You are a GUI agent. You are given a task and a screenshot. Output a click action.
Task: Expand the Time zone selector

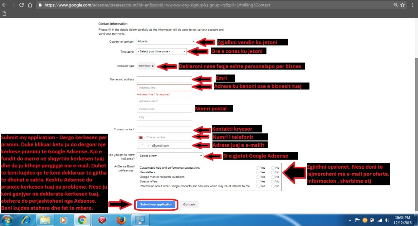(161, 51)
